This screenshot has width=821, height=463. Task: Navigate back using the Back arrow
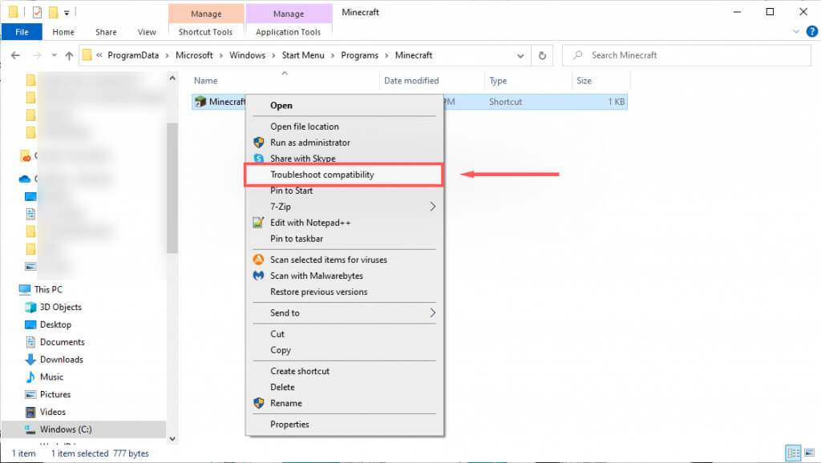pyautogui.click(x=15, y=55)
